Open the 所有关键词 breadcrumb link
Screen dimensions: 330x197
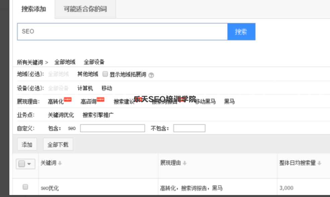pyautogui.click(x=30, y=62)
